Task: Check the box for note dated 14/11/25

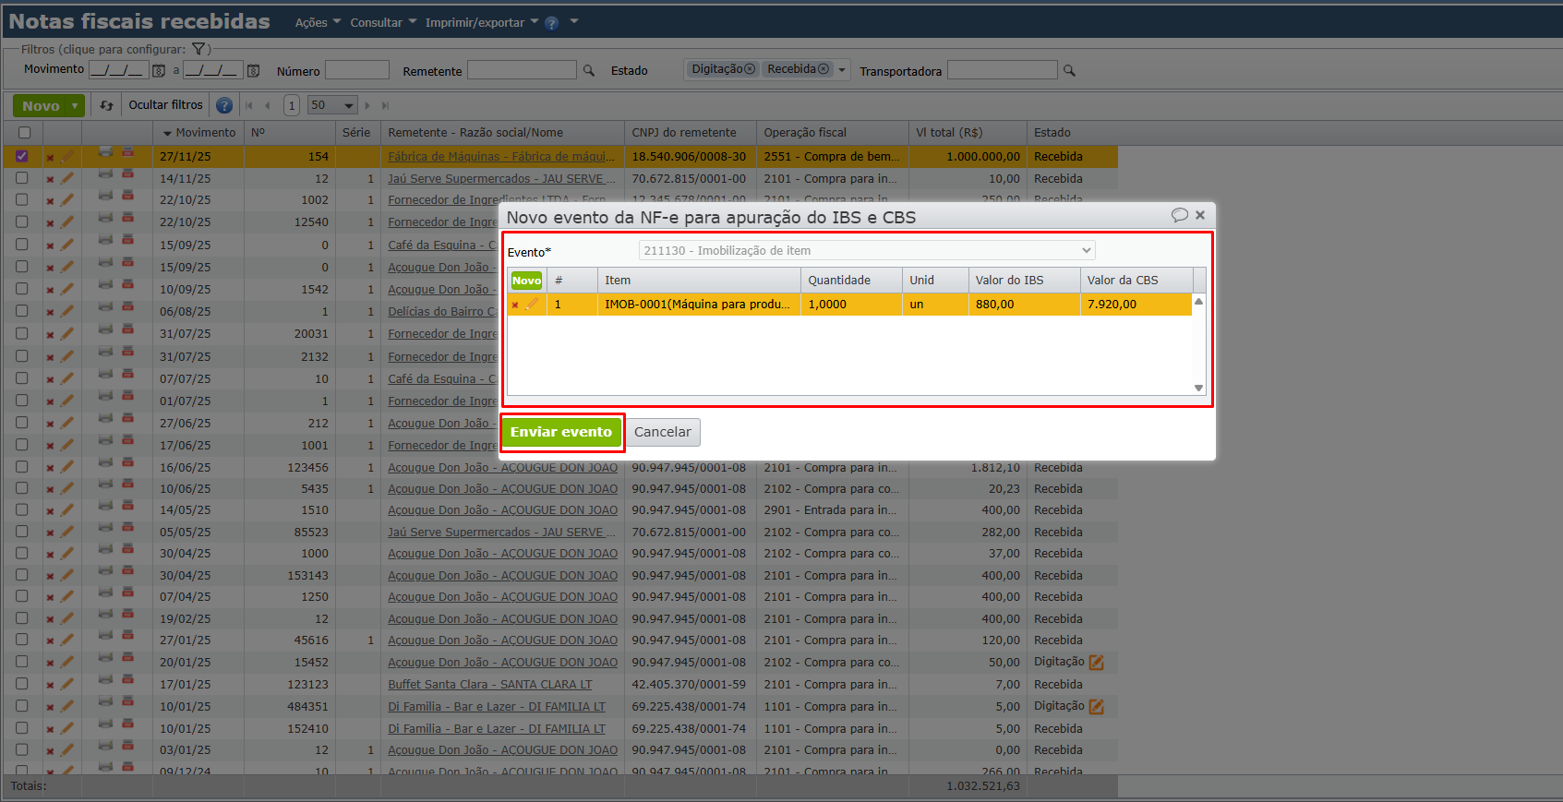Action: tap(22, 178)
